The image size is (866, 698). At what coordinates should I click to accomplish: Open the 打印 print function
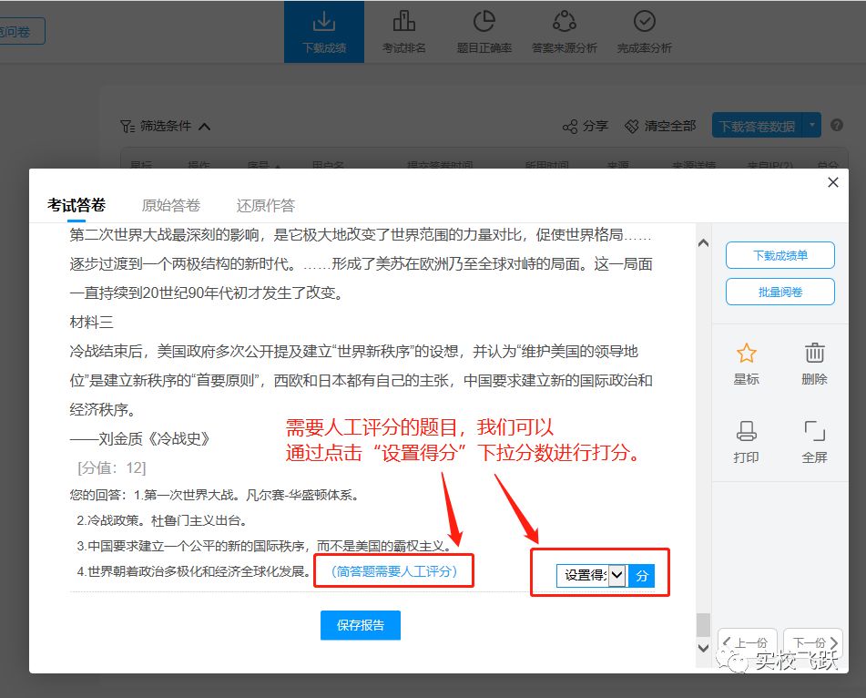click(747, 442)
